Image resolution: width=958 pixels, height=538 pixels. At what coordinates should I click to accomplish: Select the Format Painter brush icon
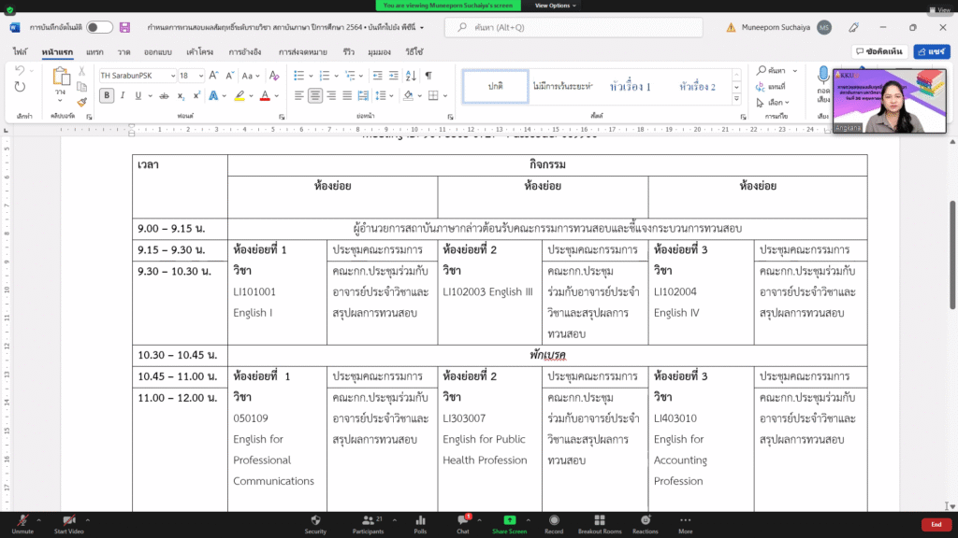point(81,102)
